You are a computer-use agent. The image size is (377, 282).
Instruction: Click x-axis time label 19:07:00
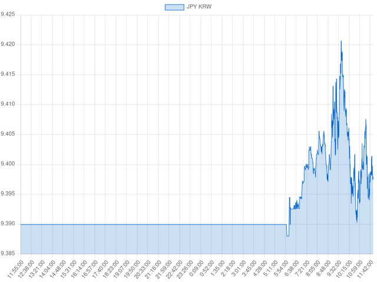tap(121, 269)
